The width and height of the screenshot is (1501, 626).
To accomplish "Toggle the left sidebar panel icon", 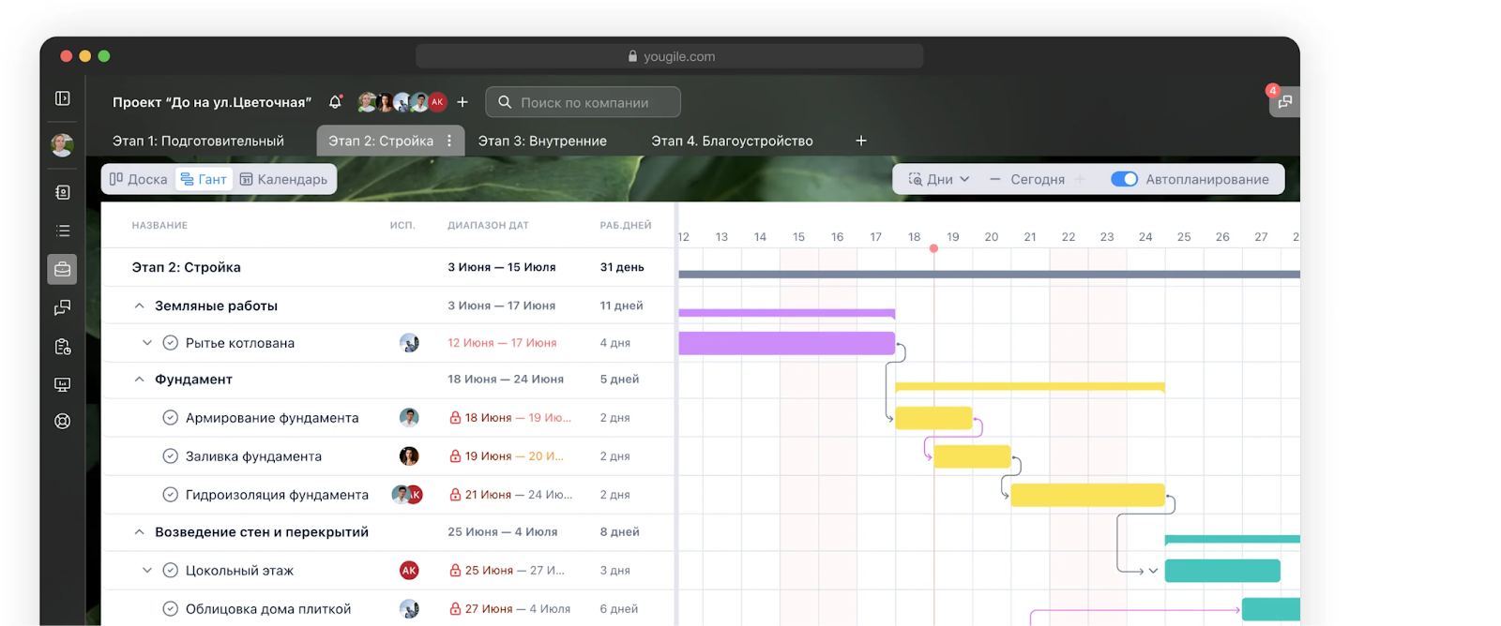I will click(x=63, y=98).
